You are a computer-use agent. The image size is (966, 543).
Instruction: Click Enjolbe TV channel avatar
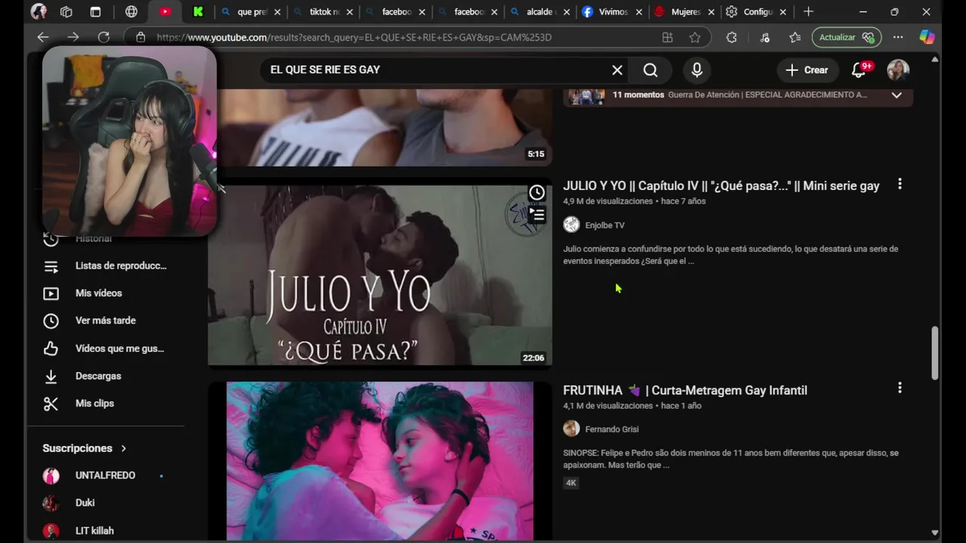pyautogui.click(x=571, y=225)
